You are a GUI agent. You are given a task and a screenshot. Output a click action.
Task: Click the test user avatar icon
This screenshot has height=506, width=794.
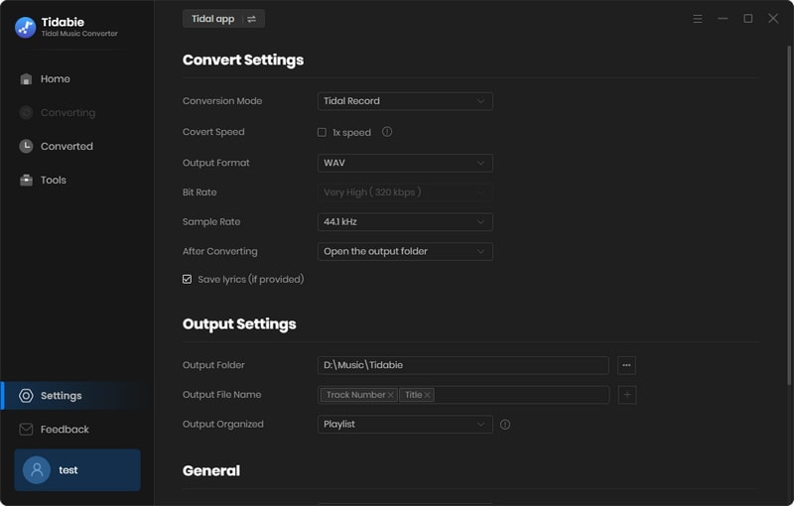point(37,470)
